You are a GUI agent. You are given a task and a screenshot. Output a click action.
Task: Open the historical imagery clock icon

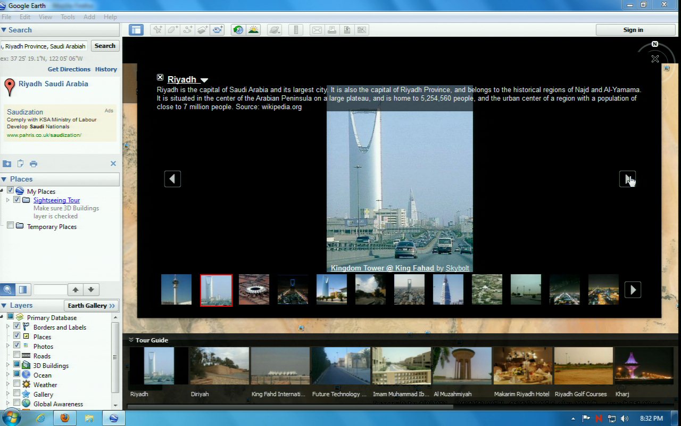point(238,30)
